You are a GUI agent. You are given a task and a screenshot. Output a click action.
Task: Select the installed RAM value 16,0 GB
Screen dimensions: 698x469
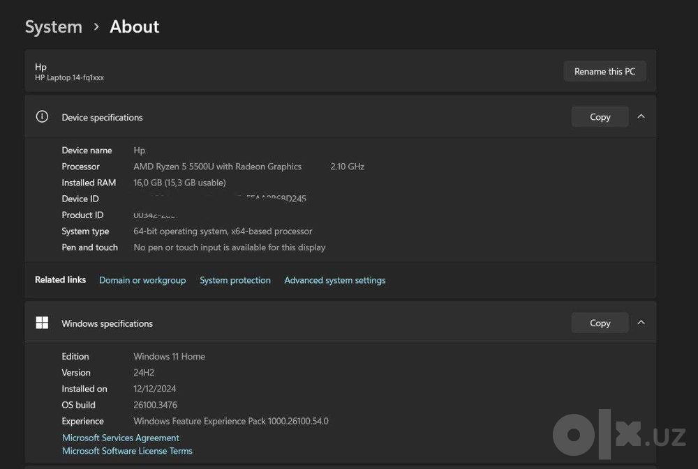pos(179,183)
